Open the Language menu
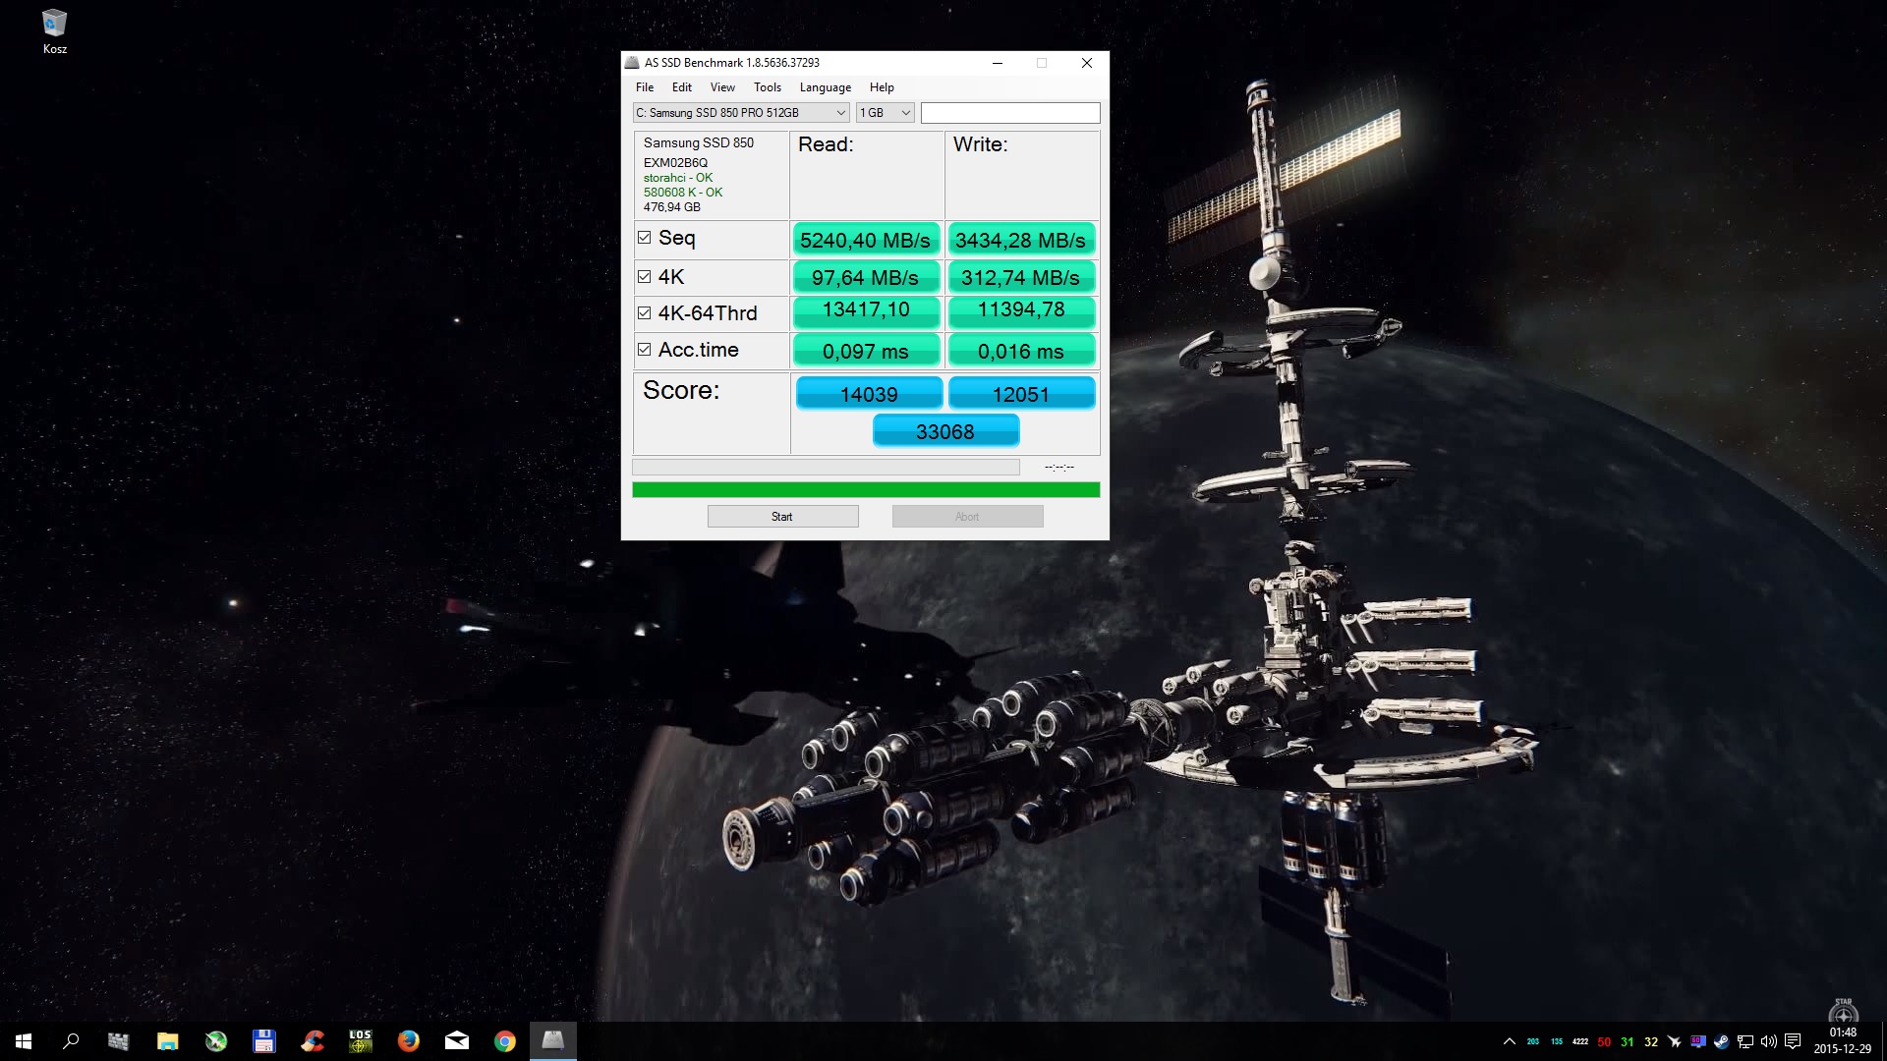The image size is (1887, 1061). 826,87
